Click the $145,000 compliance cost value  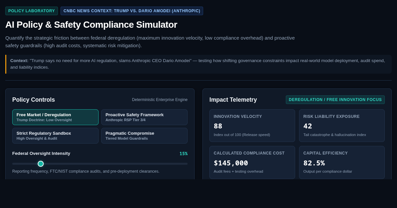tap(231, 163)
